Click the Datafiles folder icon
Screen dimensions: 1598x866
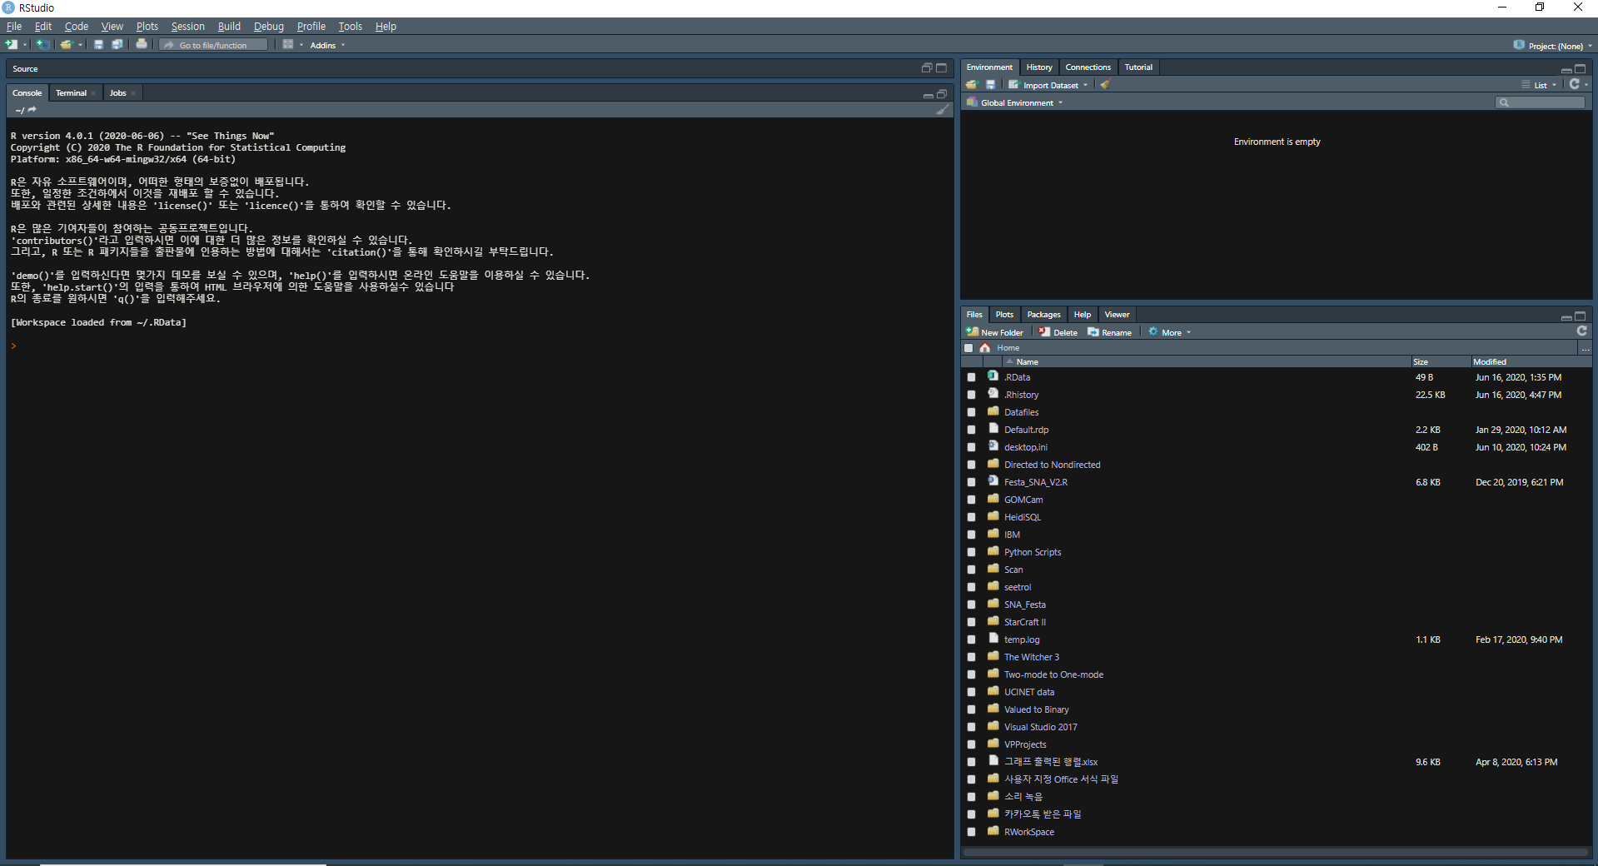click(x=993, y=411)
